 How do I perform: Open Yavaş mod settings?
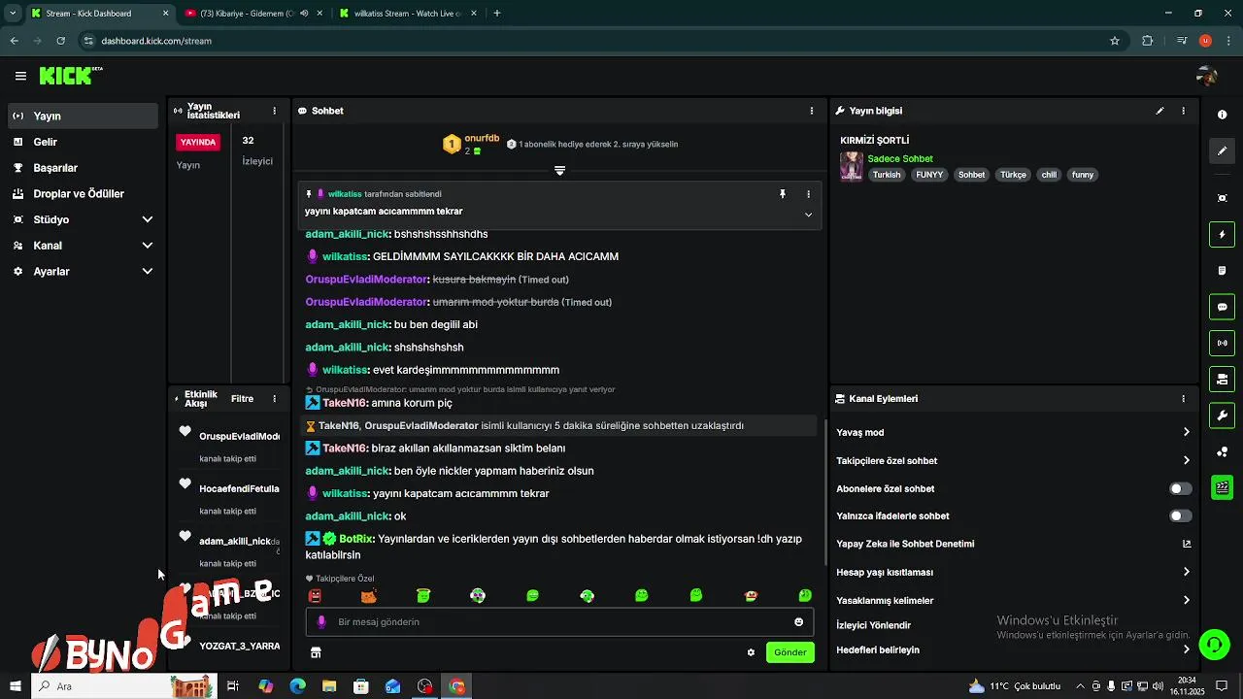coord(1014,432)
